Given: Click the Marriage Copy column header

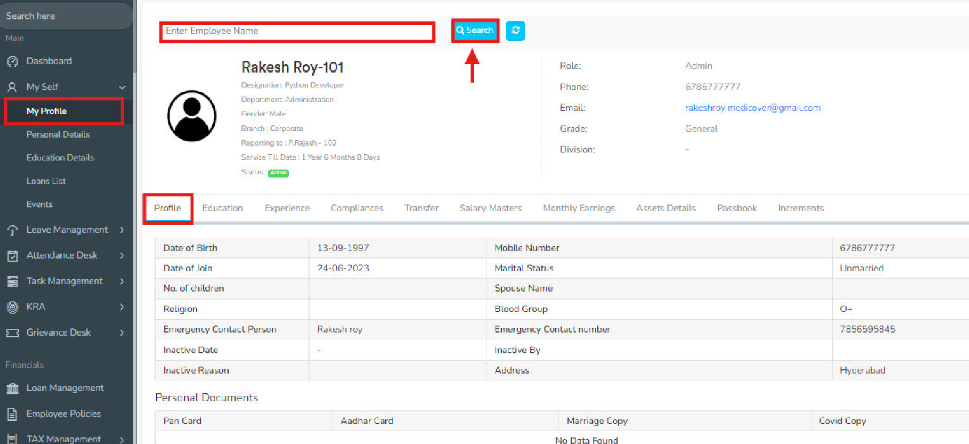Looking at the screenshot, I should pos(597,421).
